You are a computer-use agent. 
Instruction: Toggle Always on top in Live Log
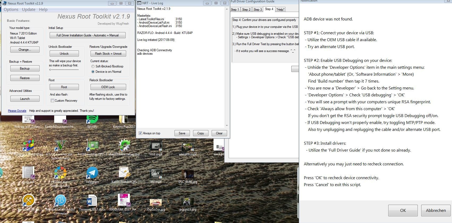[140, 133]
